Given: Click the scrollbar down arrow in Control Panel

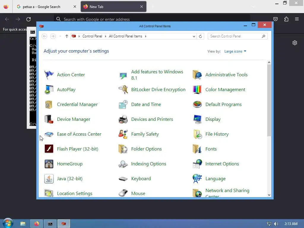Looking at the screenshot, I should 269,195.
